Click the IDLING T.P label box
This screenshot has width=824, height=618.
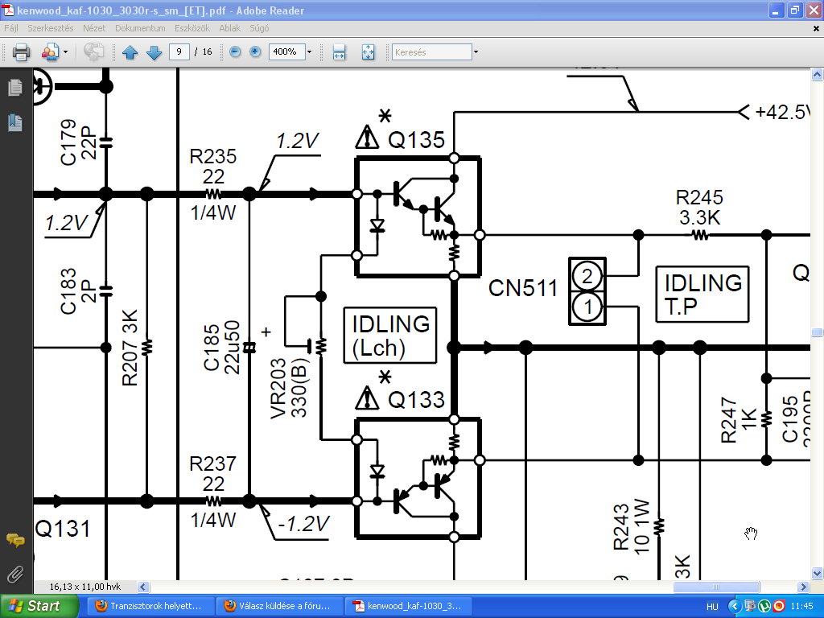[702, 295]
